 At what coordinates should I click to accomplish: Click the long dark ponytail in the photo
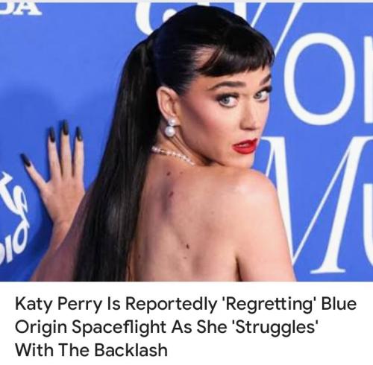[x=117, y=162]
